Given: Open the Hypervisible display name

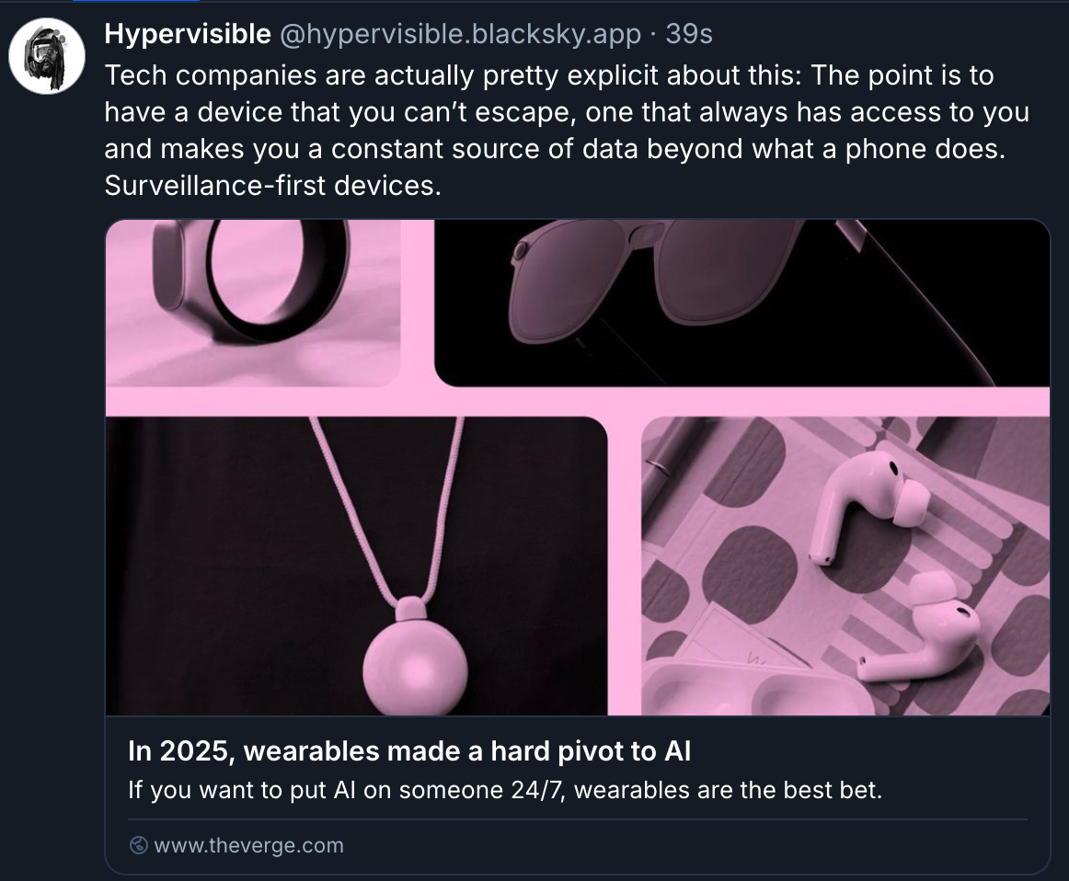Looking at the screenshot, I should pyautogui.click(x=184, y=34).
